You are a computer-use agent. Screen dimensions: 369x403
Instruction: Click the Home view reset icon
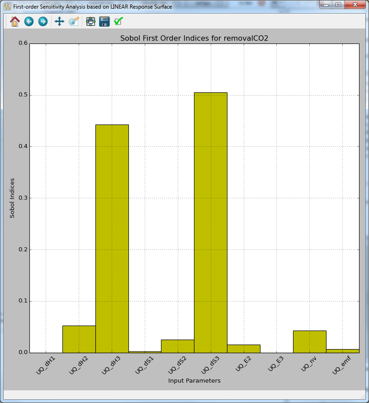(14, 21)
